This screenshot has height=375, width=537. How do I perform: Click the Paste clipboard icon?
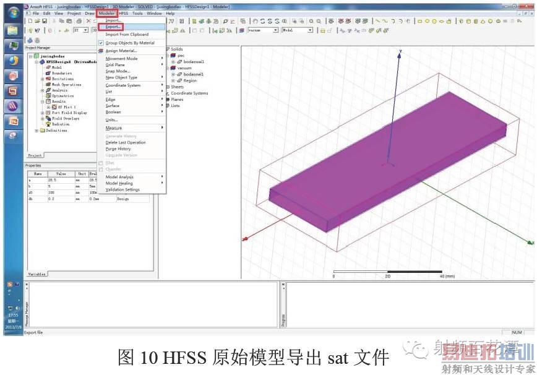(x=69, y=21)
